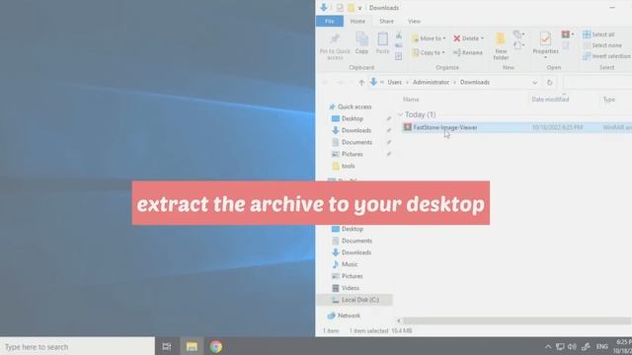632x355 pixels.
Task: Launch Google Chrome from taskbar
Action: (x=216, y=346)
